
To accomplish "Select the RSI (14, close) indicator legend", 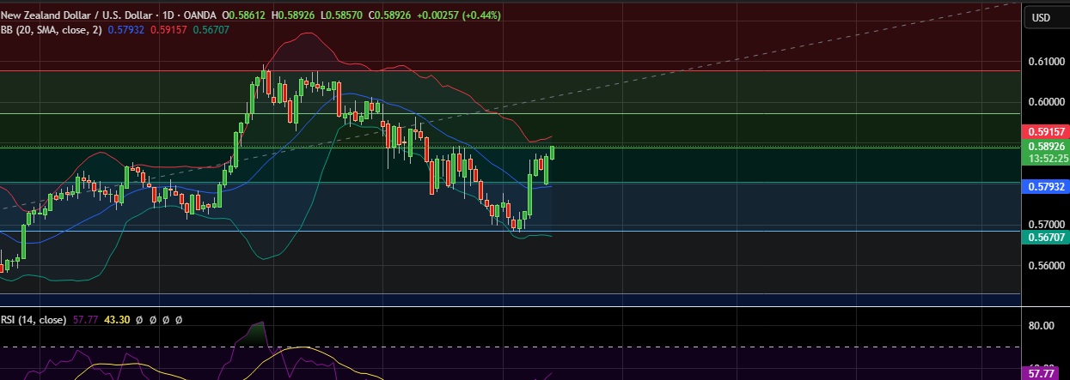I will point(34,320).
